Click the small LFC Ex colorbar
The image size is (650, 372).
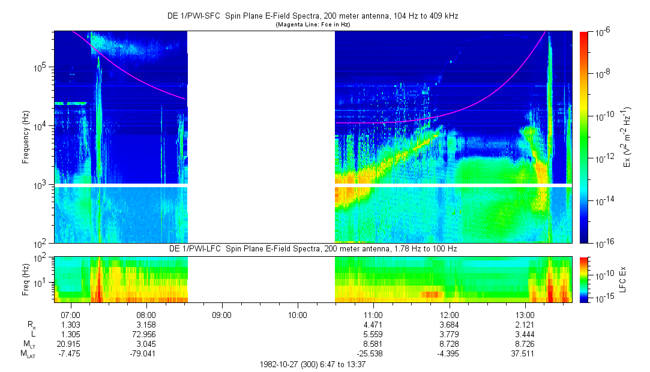(x=583, y=279)
